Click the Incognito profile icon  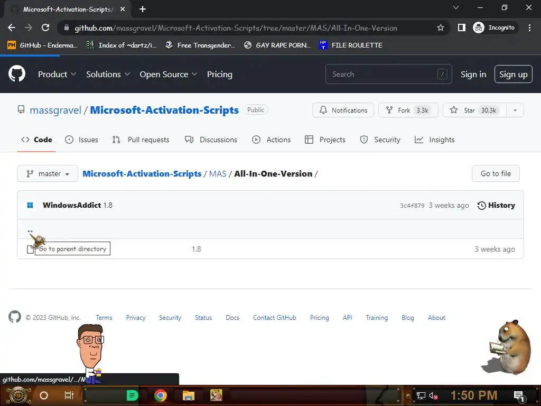coord(479,27)
